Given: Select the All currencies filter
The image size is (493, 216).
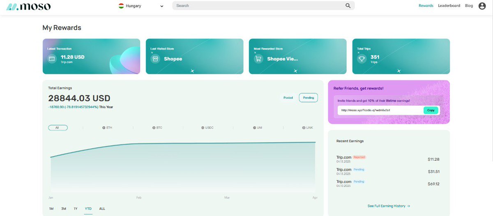Looking at the screenshot, I should (x=58, y=127).
